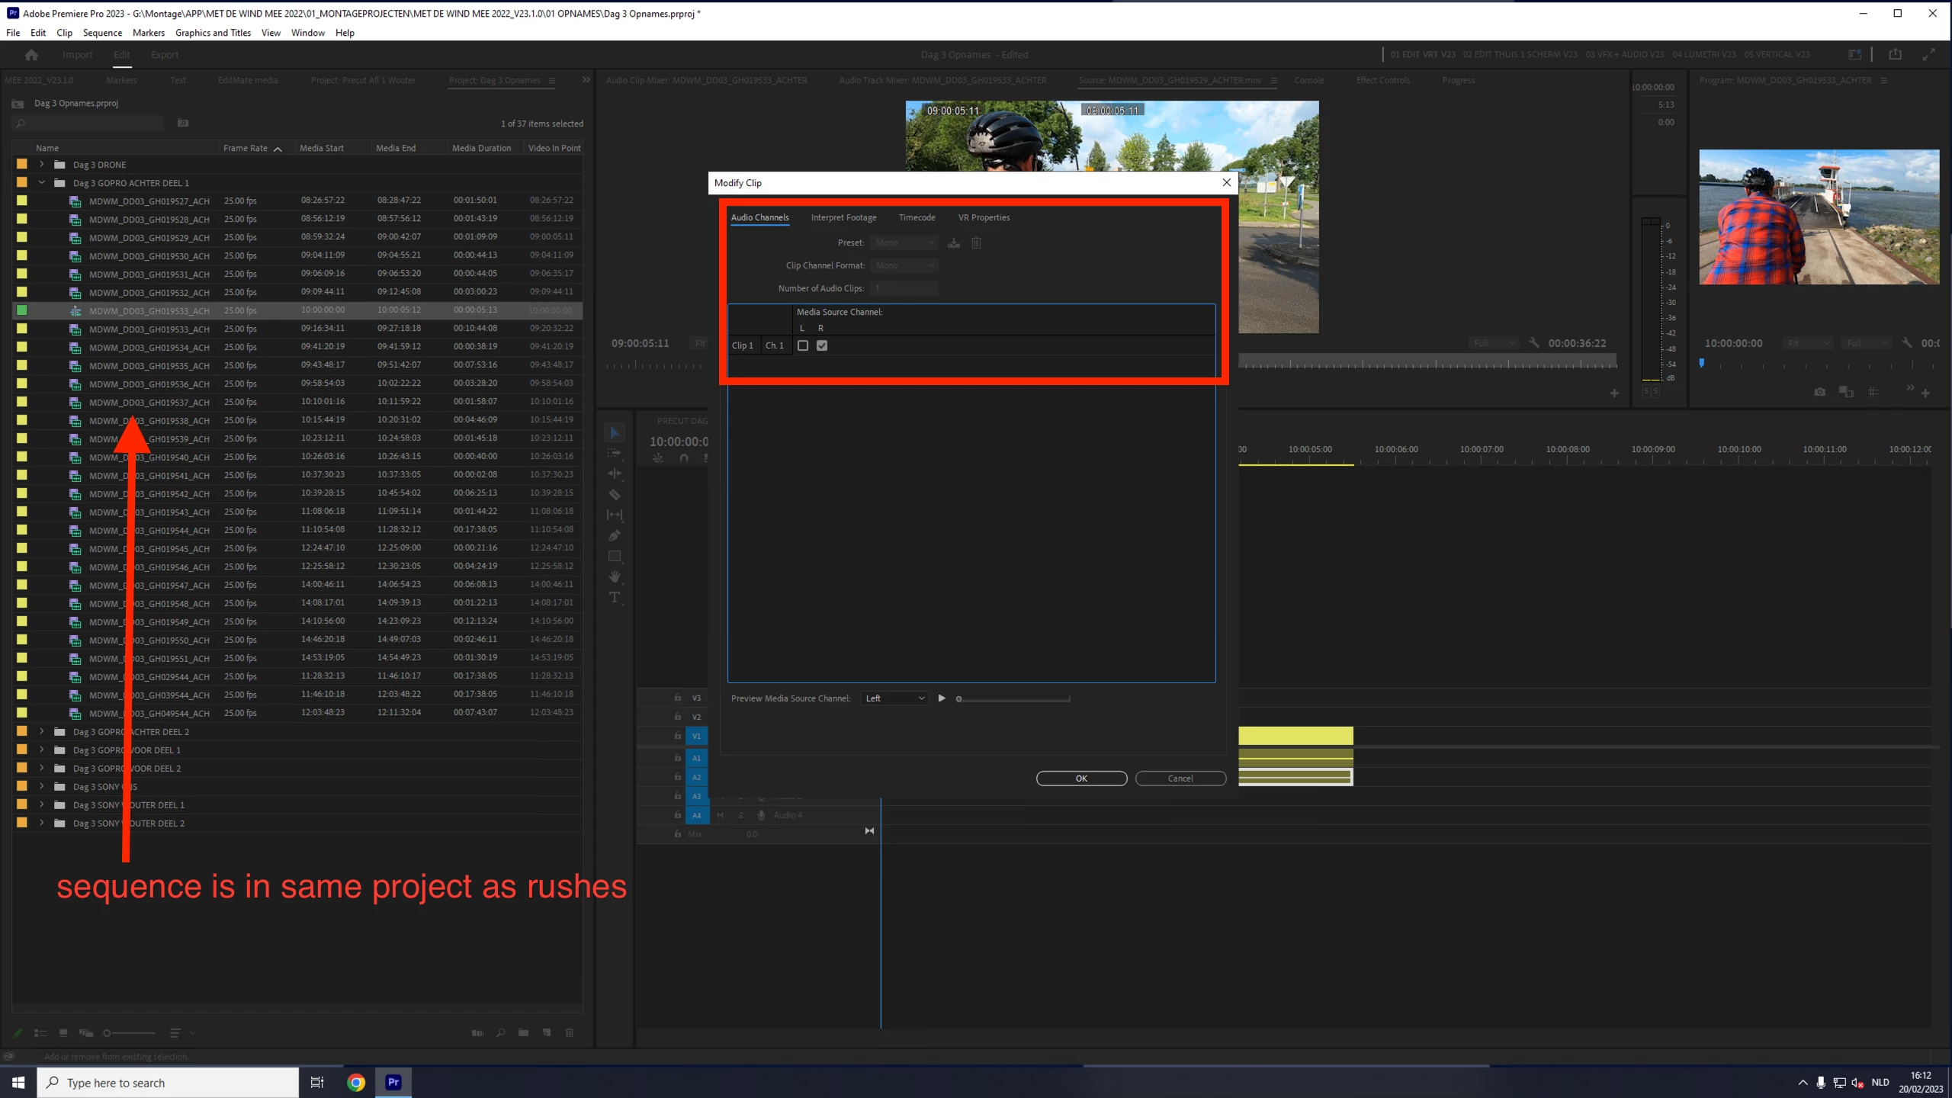1952x1098 pixels.
Task: Open Preview Media Source Channel dropdown
Action: [x=894, y=698]
